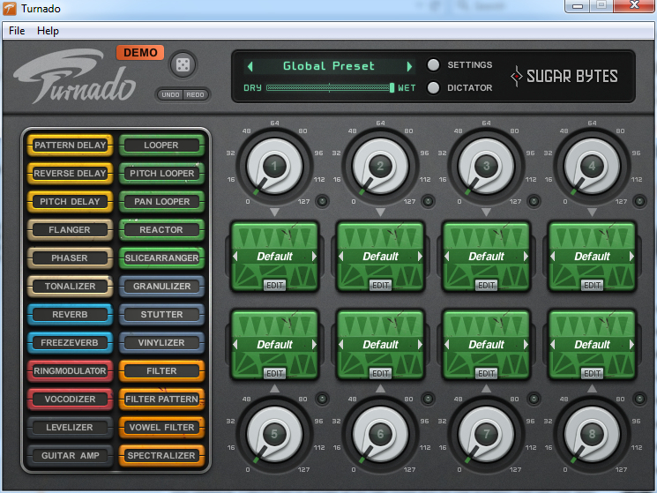Open Edit for effect slot 7

(487, 373)
